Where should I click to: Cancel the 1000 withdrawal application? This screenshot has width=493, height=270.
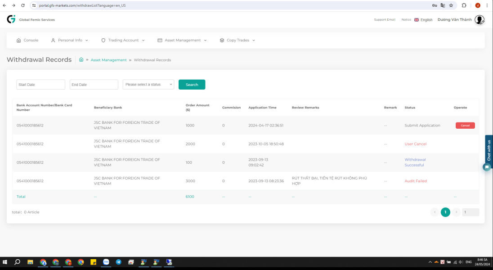pyautogui.click(x=465, y=126)
